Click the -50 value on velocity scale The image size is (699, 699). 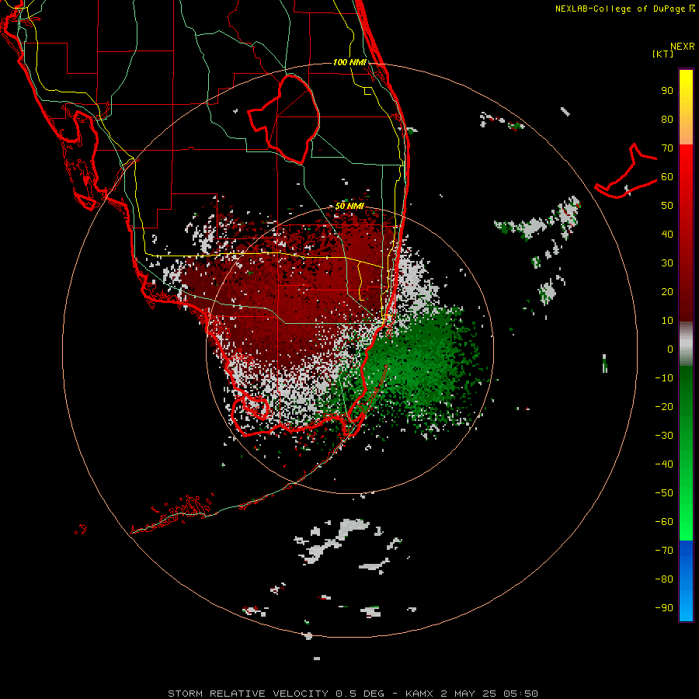(x=664, y=493)
